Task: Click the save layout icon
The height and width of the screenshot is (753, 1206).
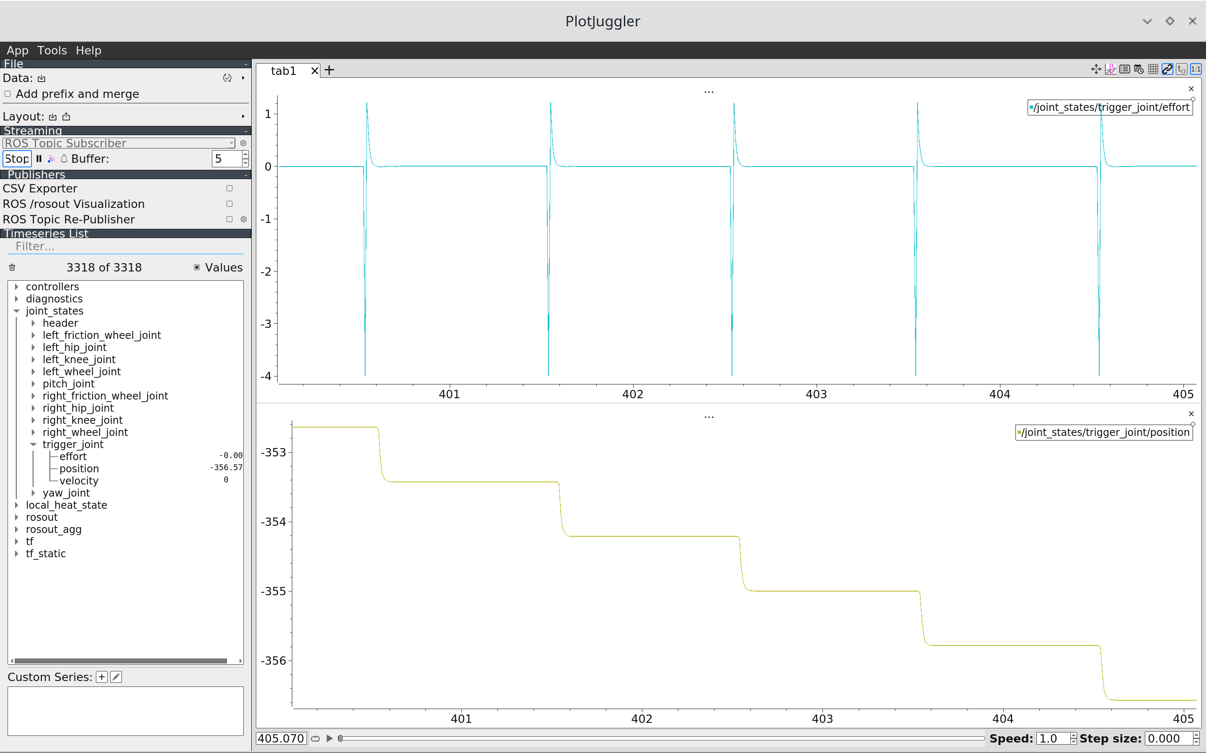Action: (x=66, y=117)
